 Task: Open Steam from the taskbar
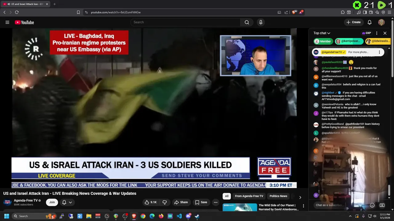197,216
